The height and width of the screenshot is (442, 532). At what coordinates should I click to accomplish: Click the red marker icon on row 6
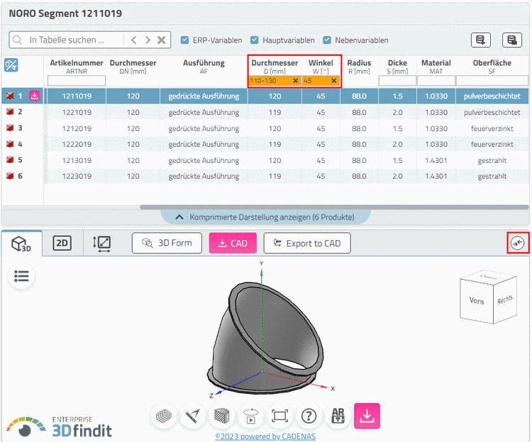(10, 176)
